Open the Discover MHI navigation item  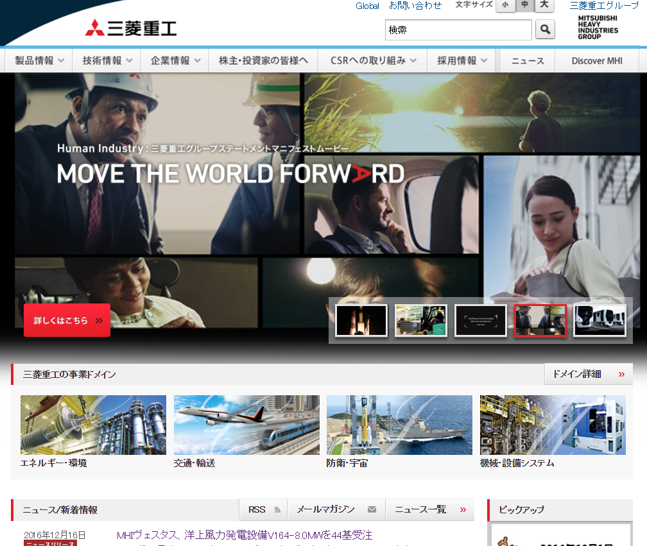[x=597, y=60]
